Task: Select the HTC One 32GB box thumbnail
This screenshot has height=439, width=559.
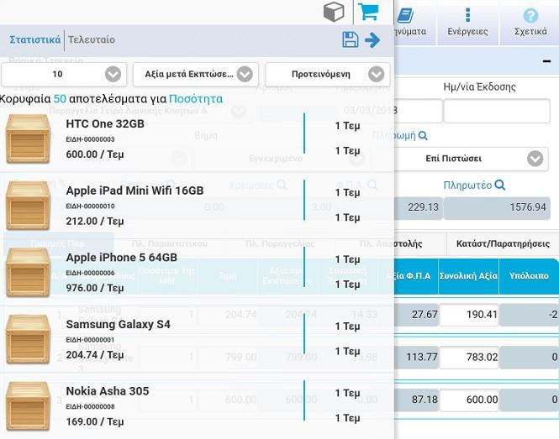Action: pyautogui.click(x=28, y=138)
